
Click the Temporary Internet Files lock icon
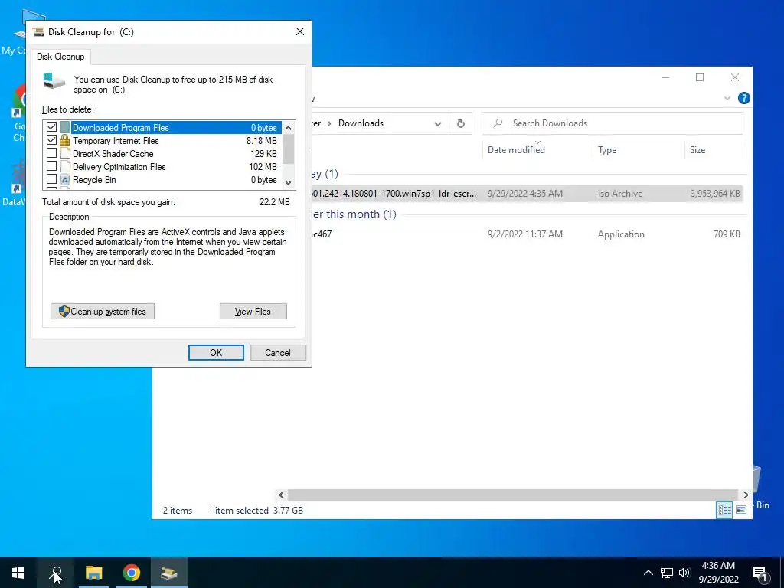click(x=65, y=141)
